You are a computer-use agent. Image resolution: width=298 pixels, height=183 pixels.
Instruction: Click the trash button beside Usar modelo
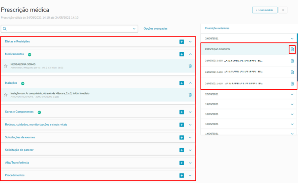click(283, 10)
